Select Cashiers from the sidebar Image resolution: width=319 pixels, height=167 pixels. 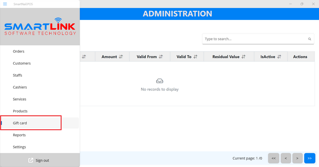[x=20, y=87]
